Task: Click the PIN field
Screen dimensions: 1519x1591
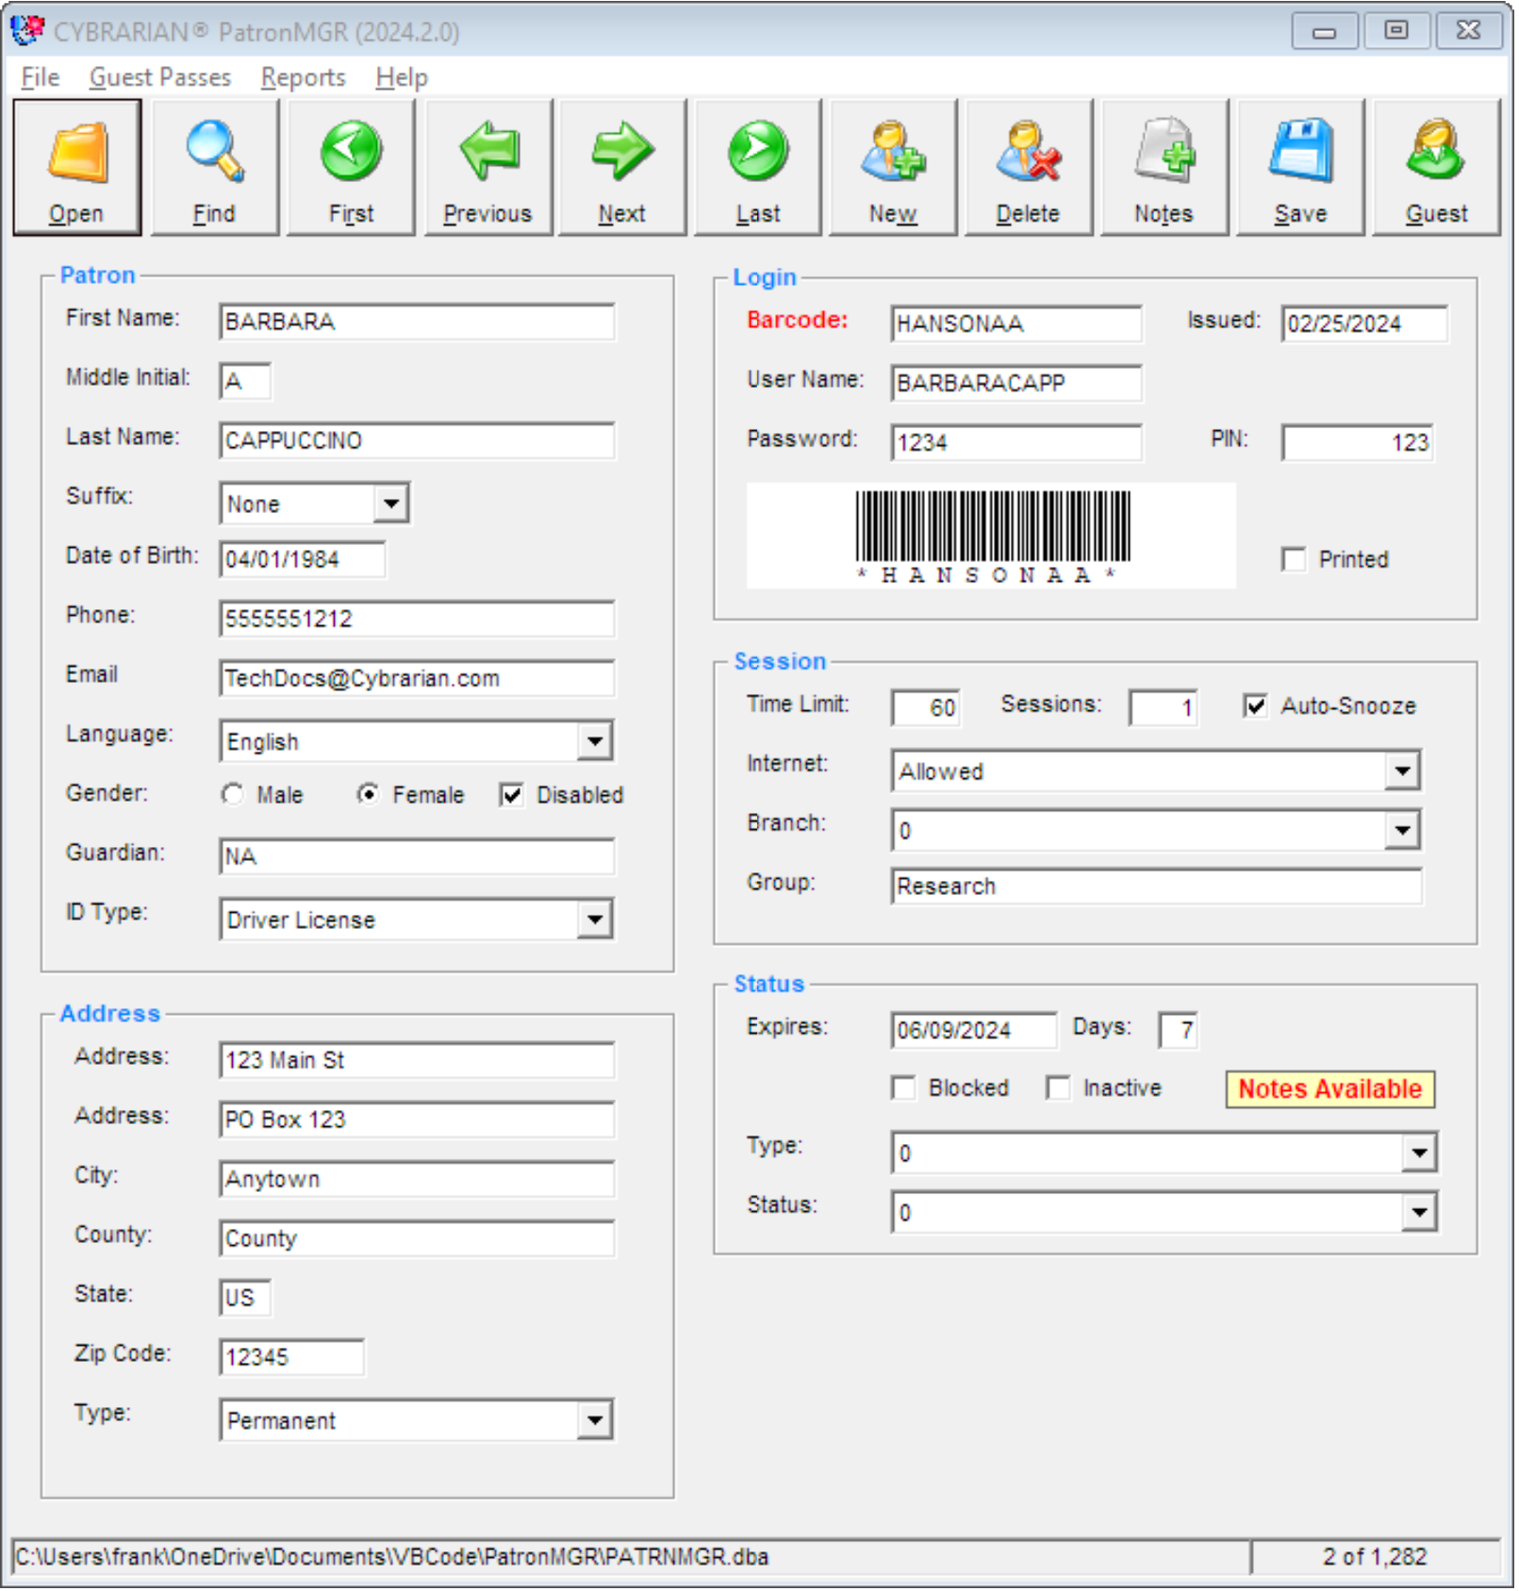Action: point(1359,443)
